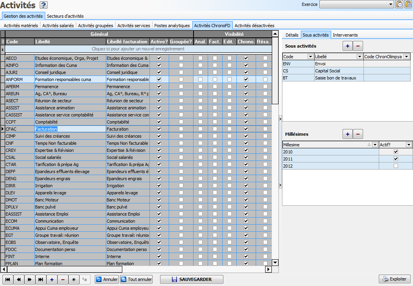This screenshot has height=286, width=413.
Task: Open Postes analytiques tab
Action: coord(172,26)
